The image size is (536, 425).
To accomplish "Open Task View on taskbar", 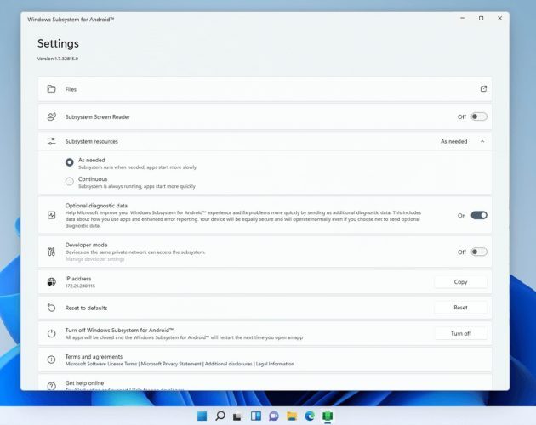I will [x=237, y=416].
